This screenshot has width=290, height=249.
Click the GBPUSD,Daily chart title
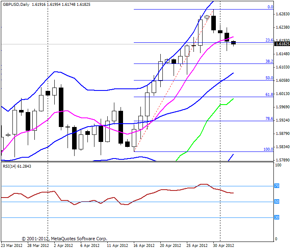point(16,5)
